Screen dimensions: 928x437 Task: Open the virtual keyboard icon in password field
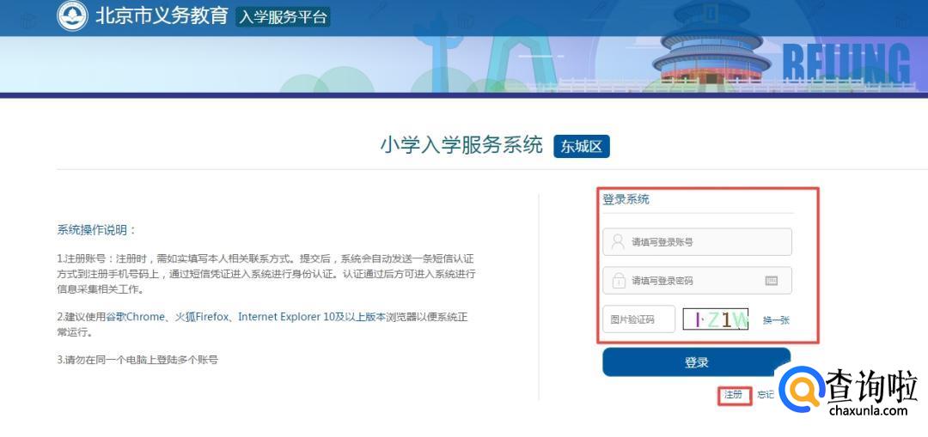pyautogui.click(x=771, y=280)
